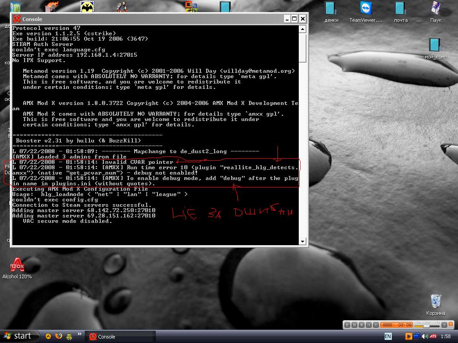
Task: Click the 'No IPX Support.' console line
Action: (39, 60)
